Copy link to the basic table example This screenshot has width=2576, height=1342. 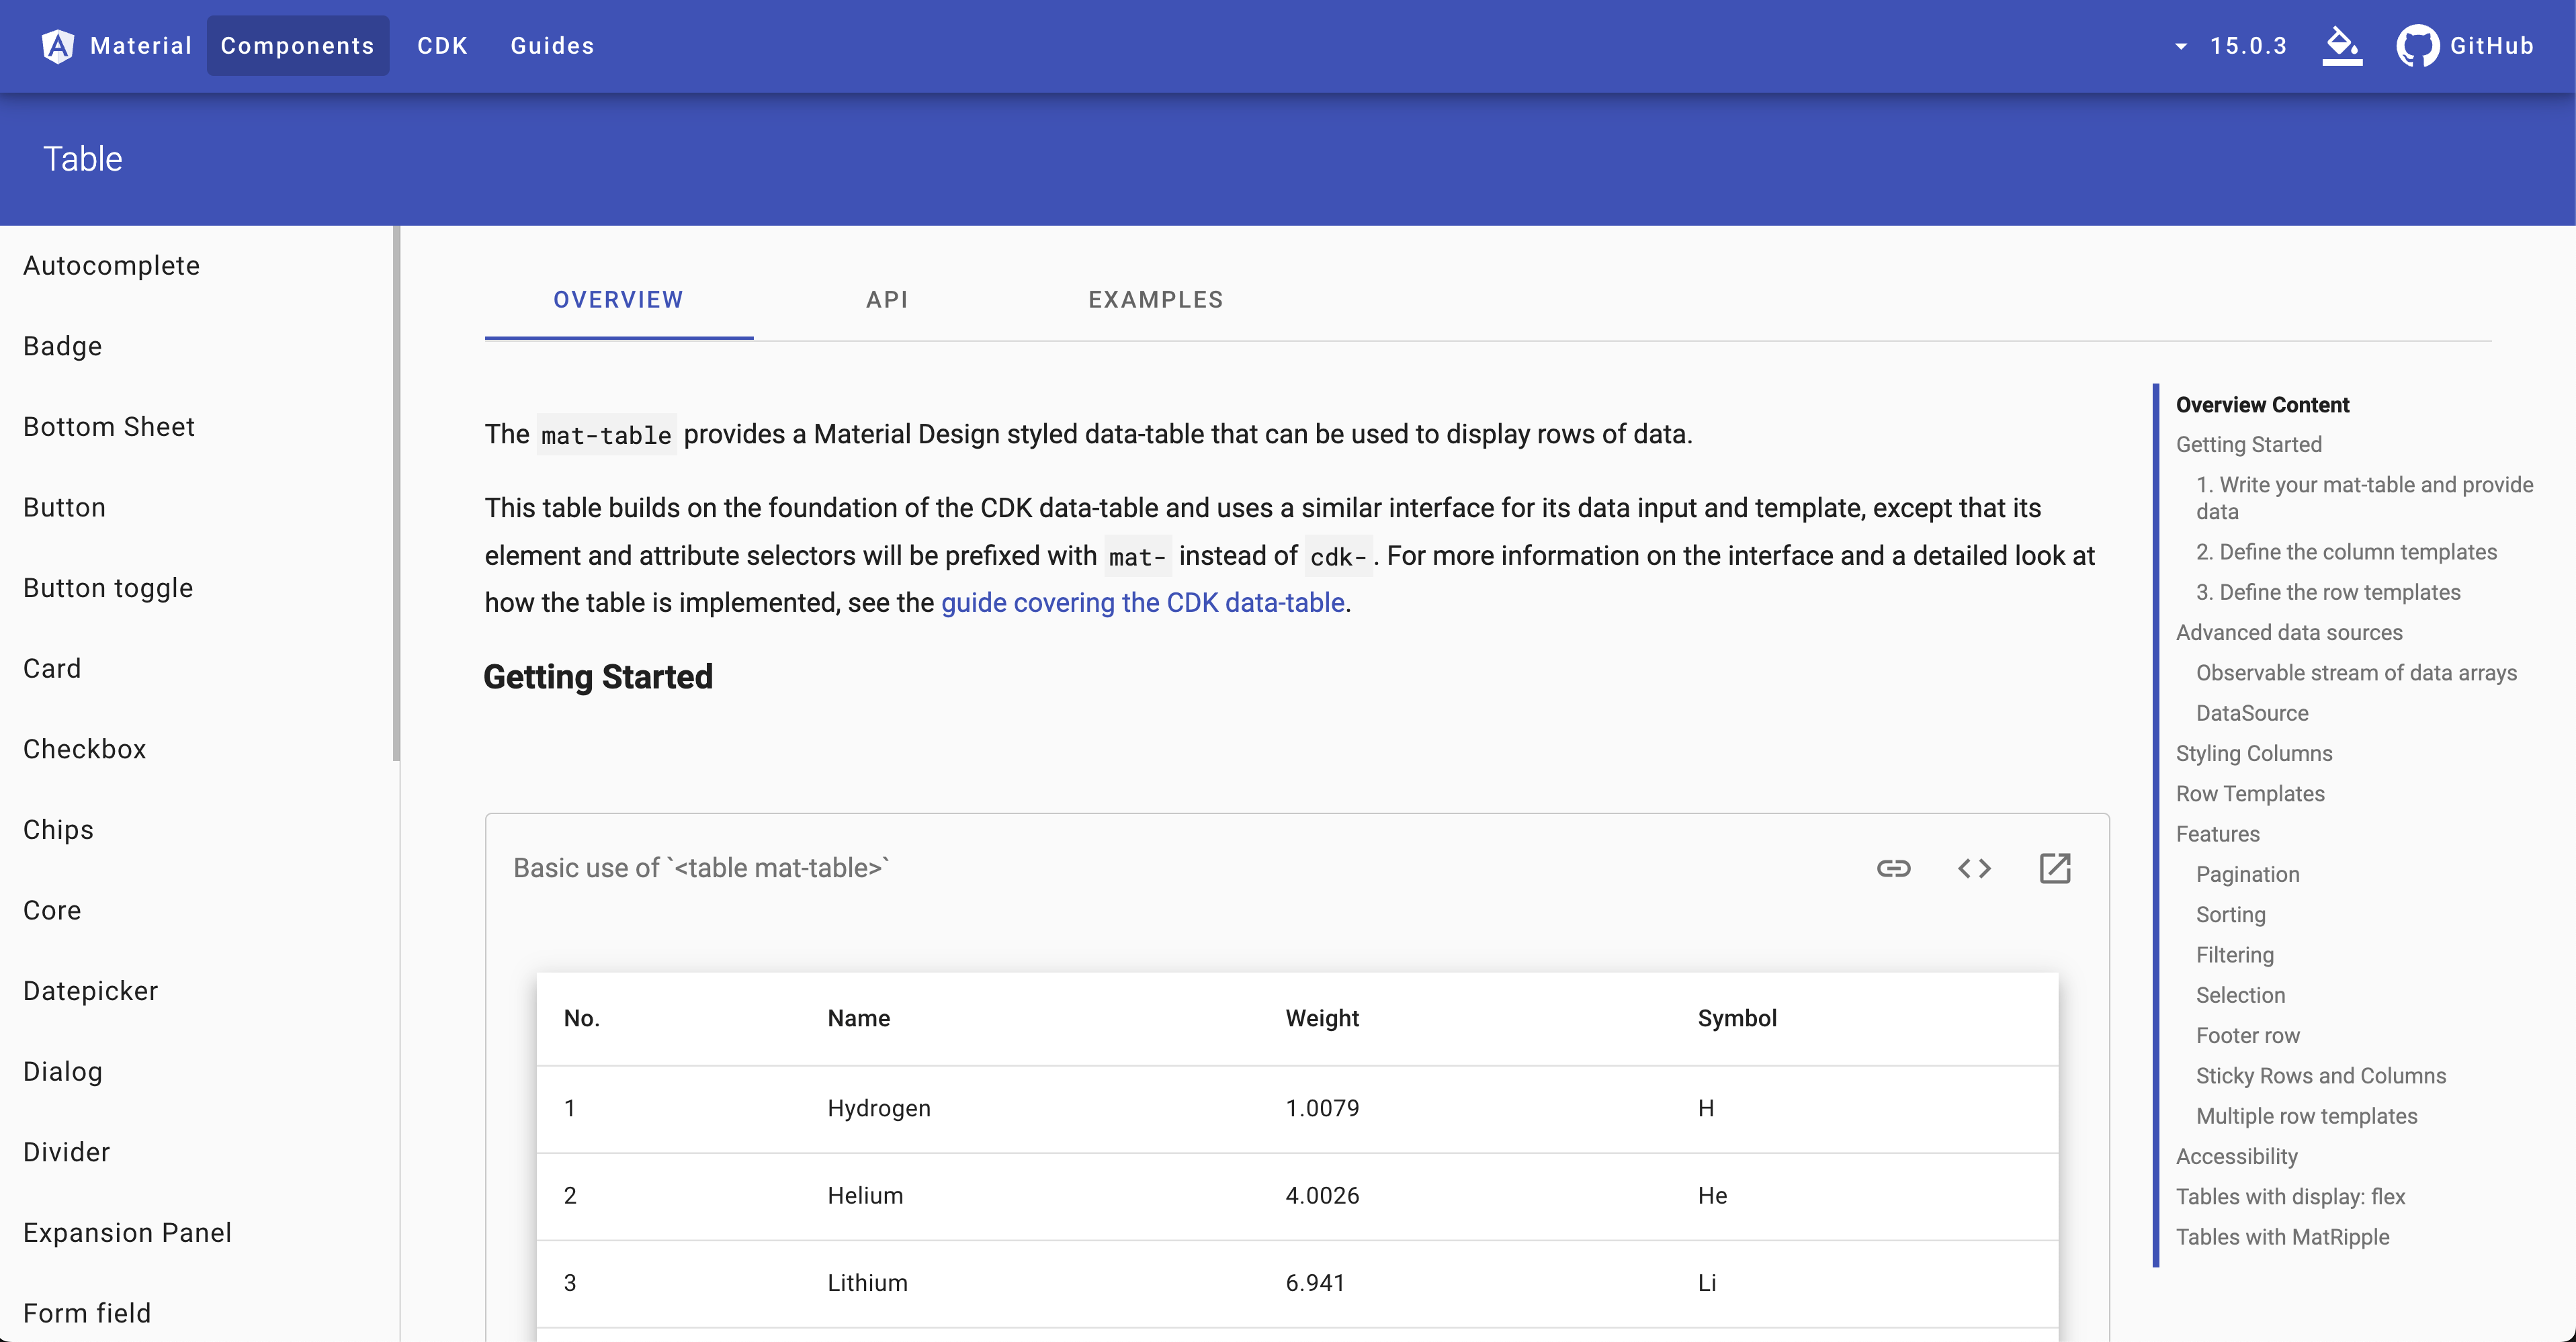point(1893,868)
